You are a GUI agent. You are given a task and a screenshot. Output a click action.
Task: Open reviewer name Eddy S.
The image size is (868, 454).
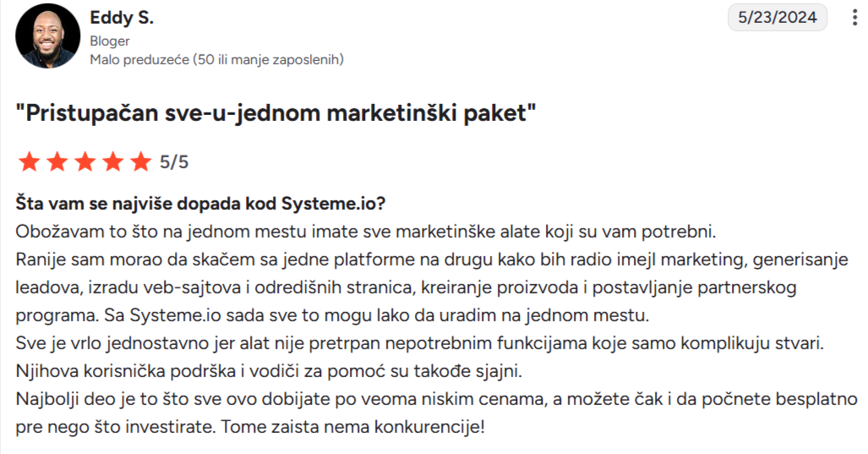122,19
